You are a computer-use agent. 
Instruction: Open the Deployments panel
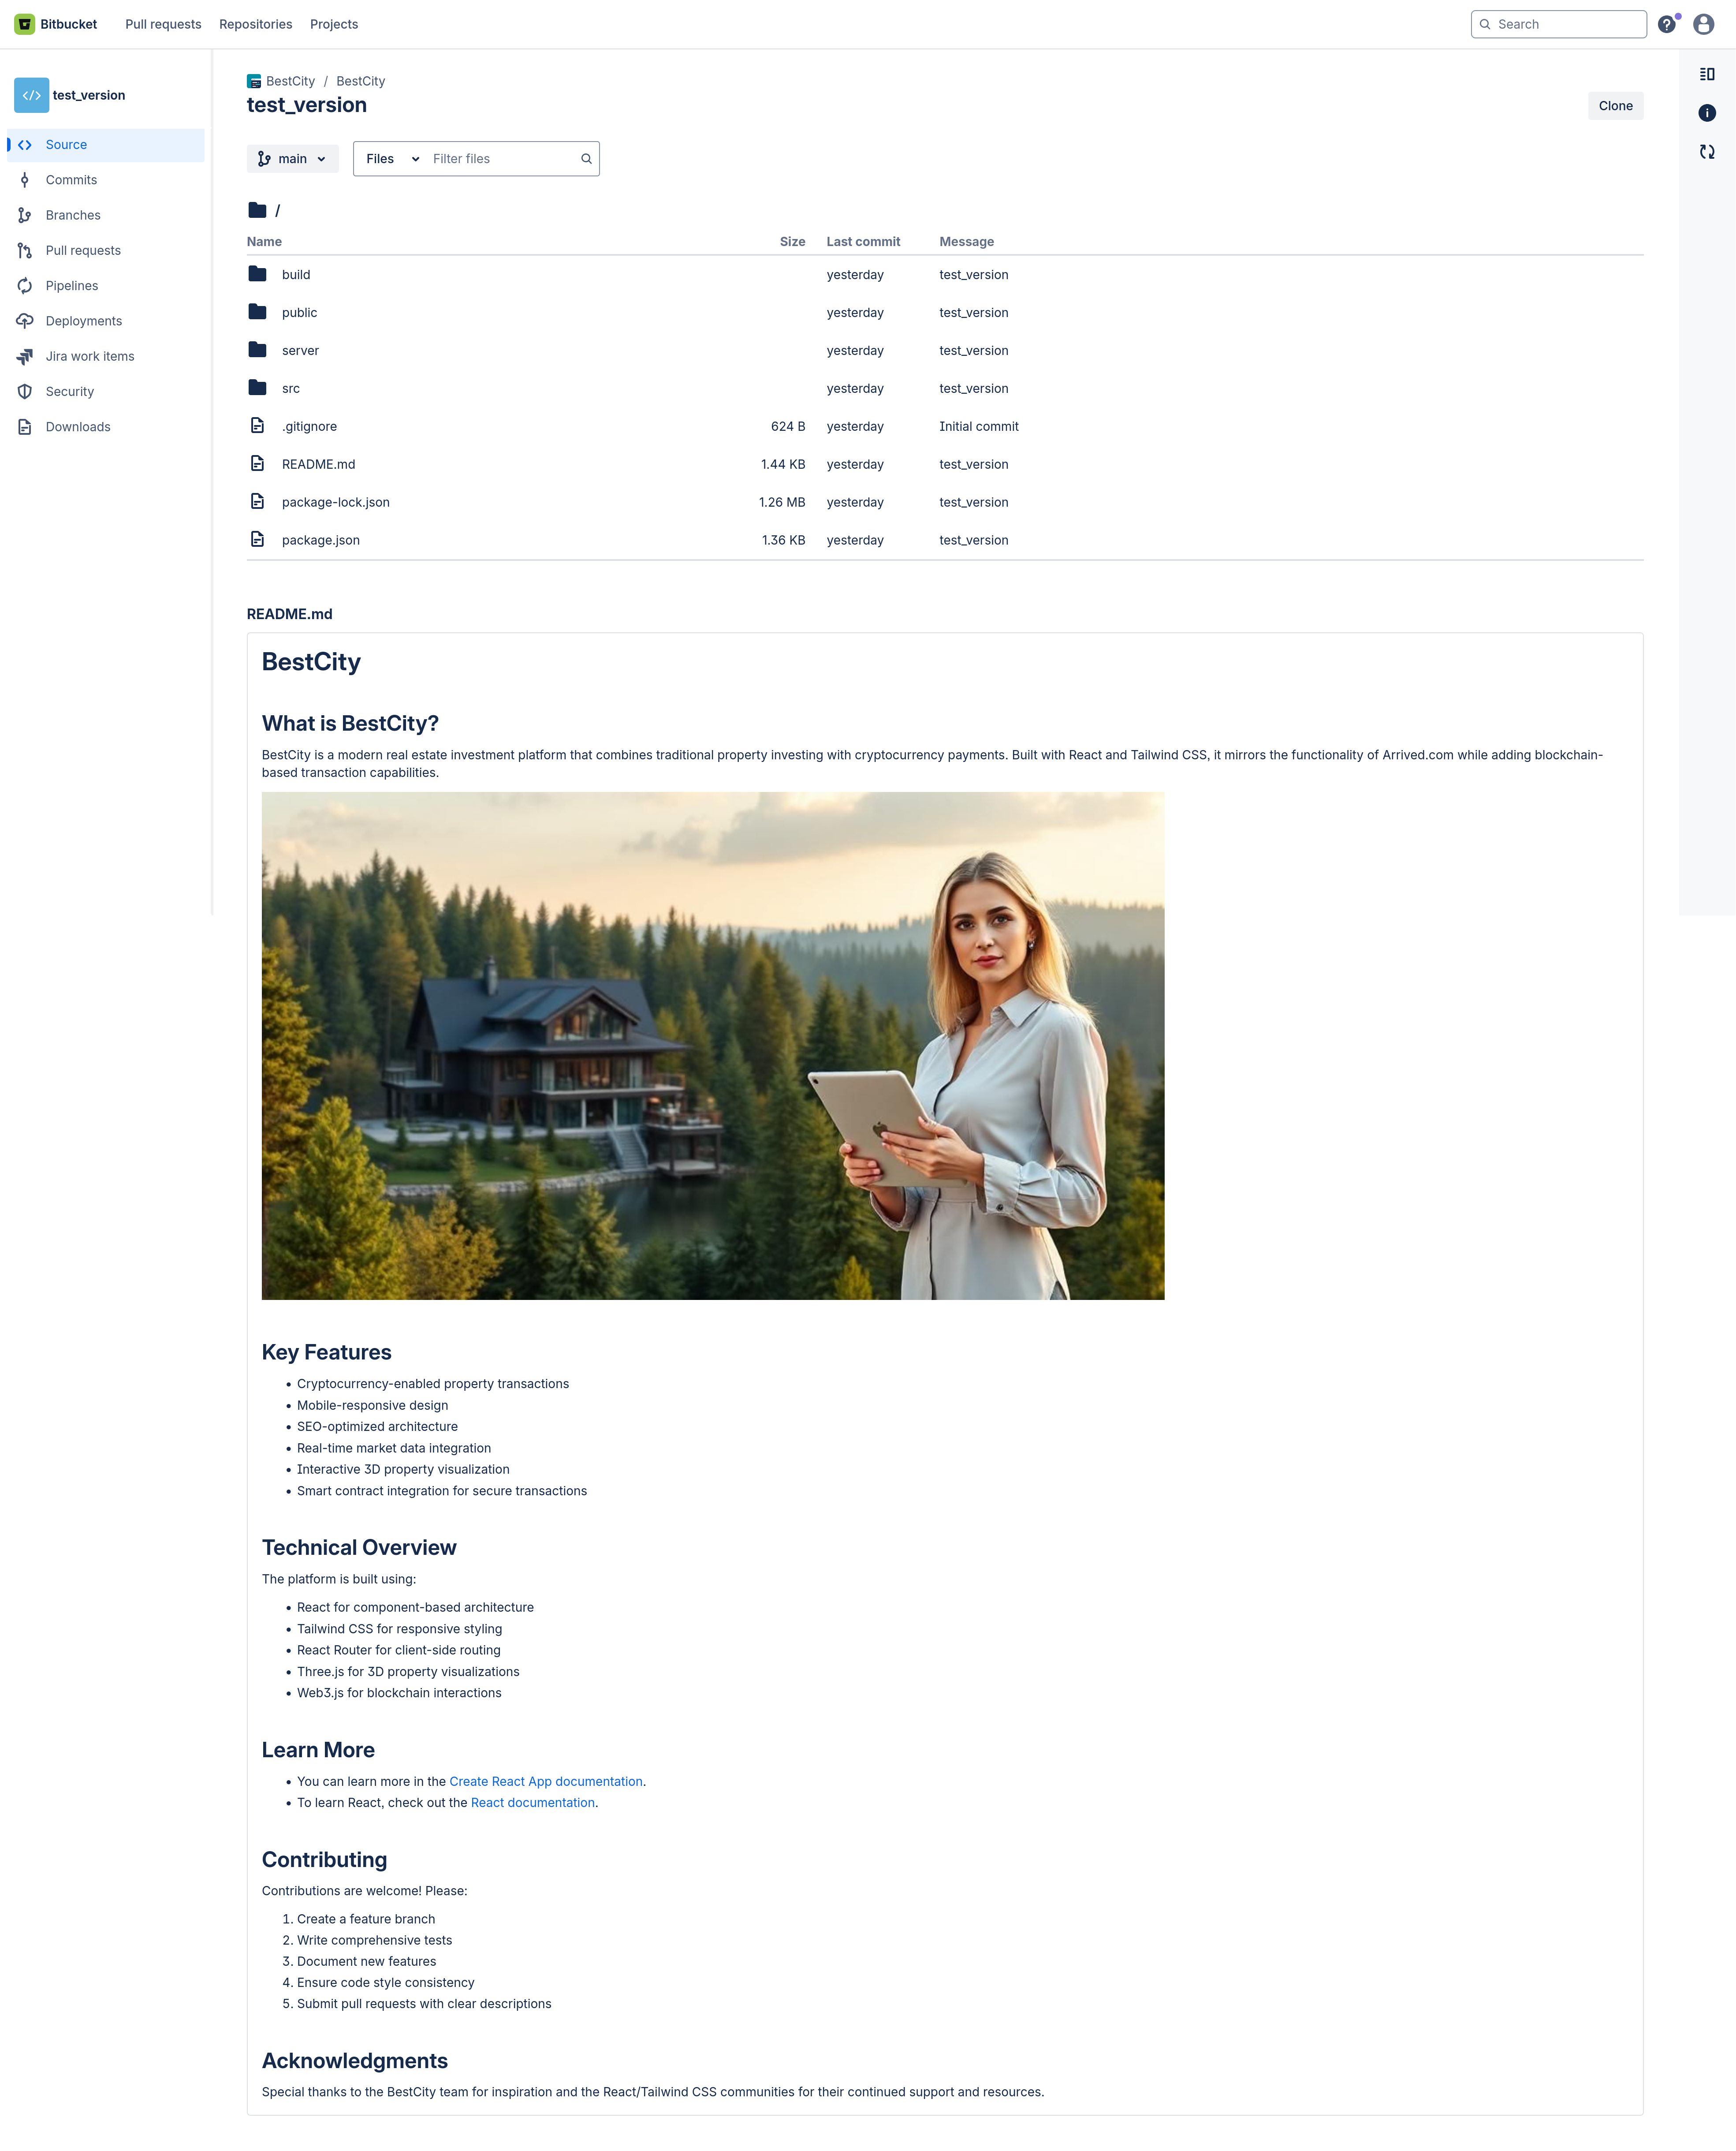83,321
